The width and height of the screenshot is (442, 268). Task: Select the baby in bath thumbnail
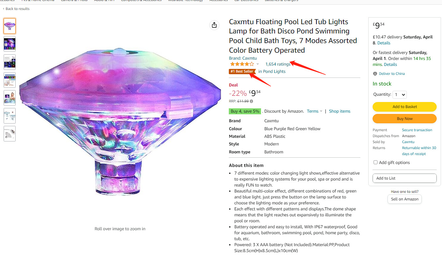[x=10, y=98]
